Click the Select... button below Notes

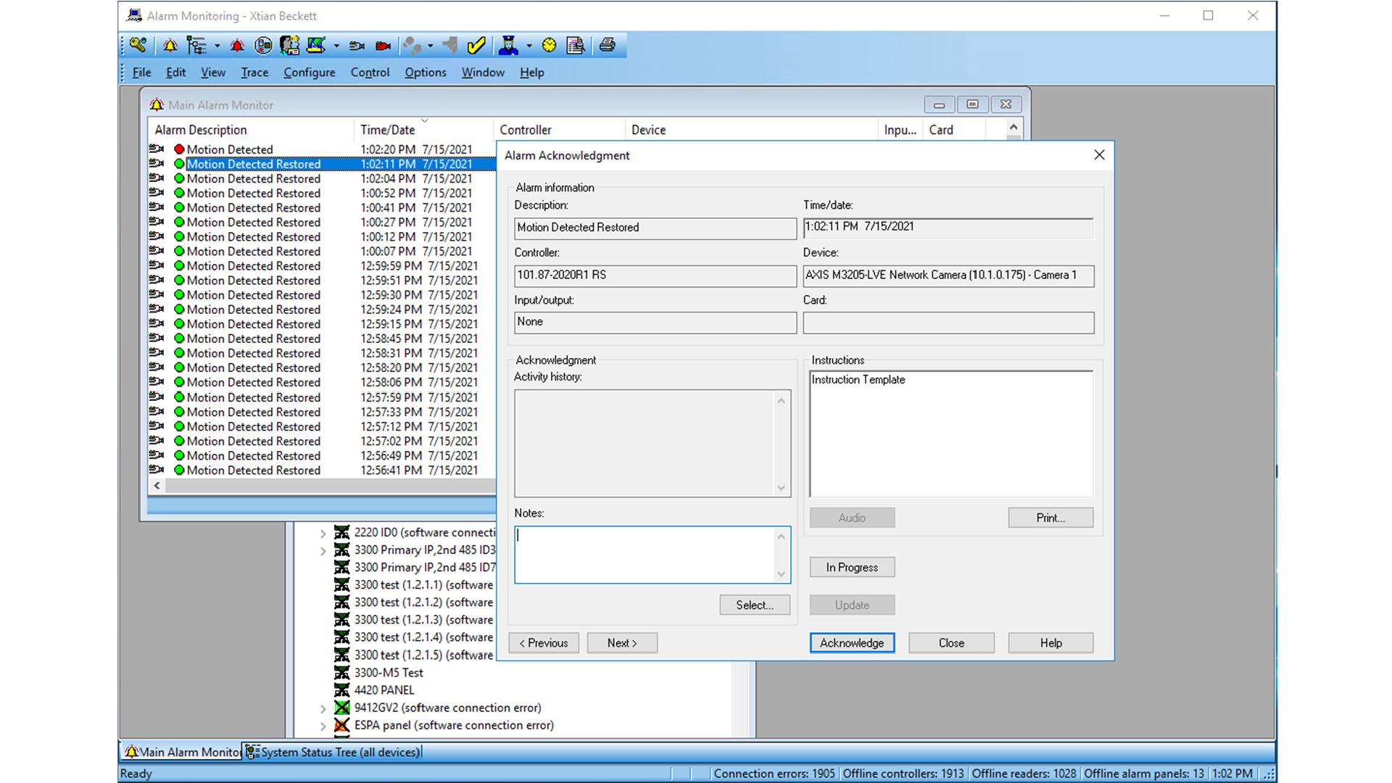(755, 605)
